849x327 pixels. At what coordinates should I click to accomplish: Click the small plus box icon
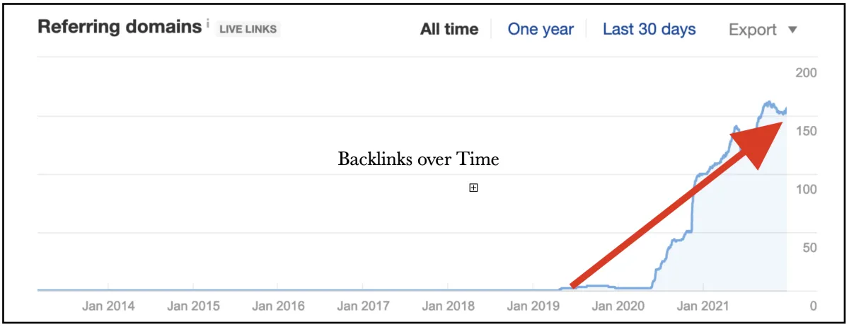pos(474,188)
